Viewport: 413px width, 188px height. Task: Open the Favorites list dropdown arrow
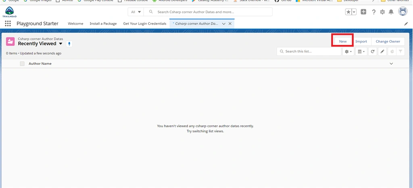point(354,12)
